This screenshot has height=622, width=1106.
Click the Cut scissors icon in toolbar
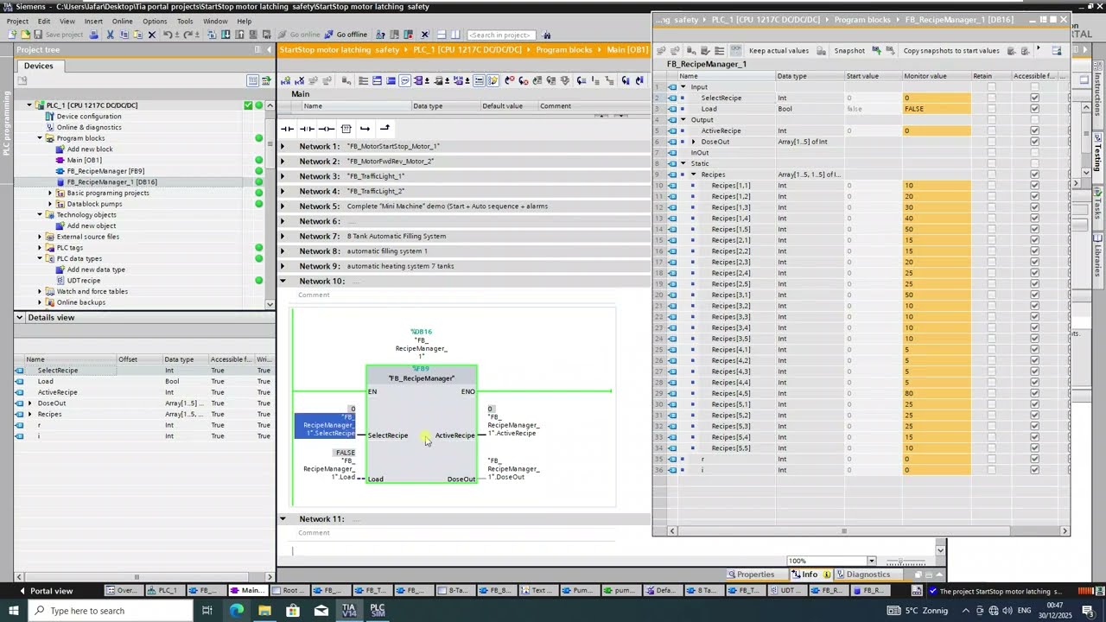(x=110, y=35)
